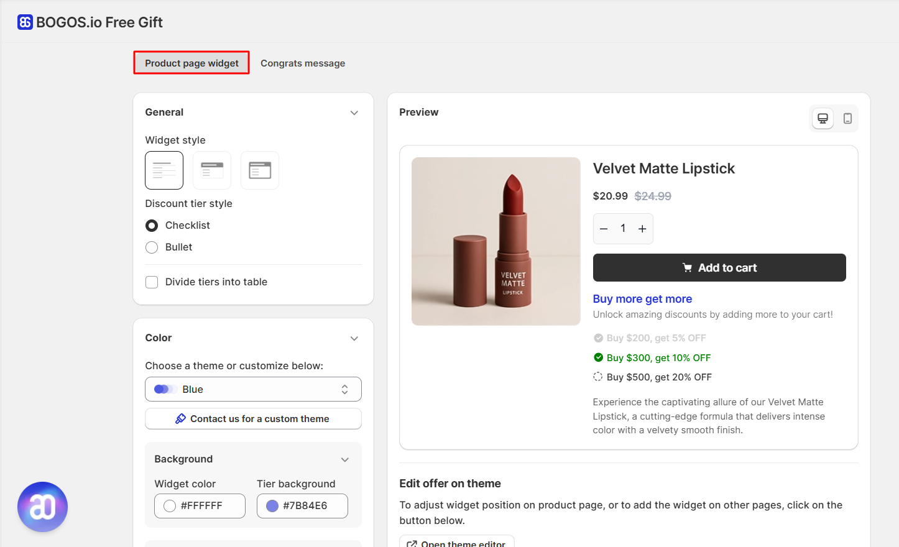Select the boxed widget style option

(259, 170)
